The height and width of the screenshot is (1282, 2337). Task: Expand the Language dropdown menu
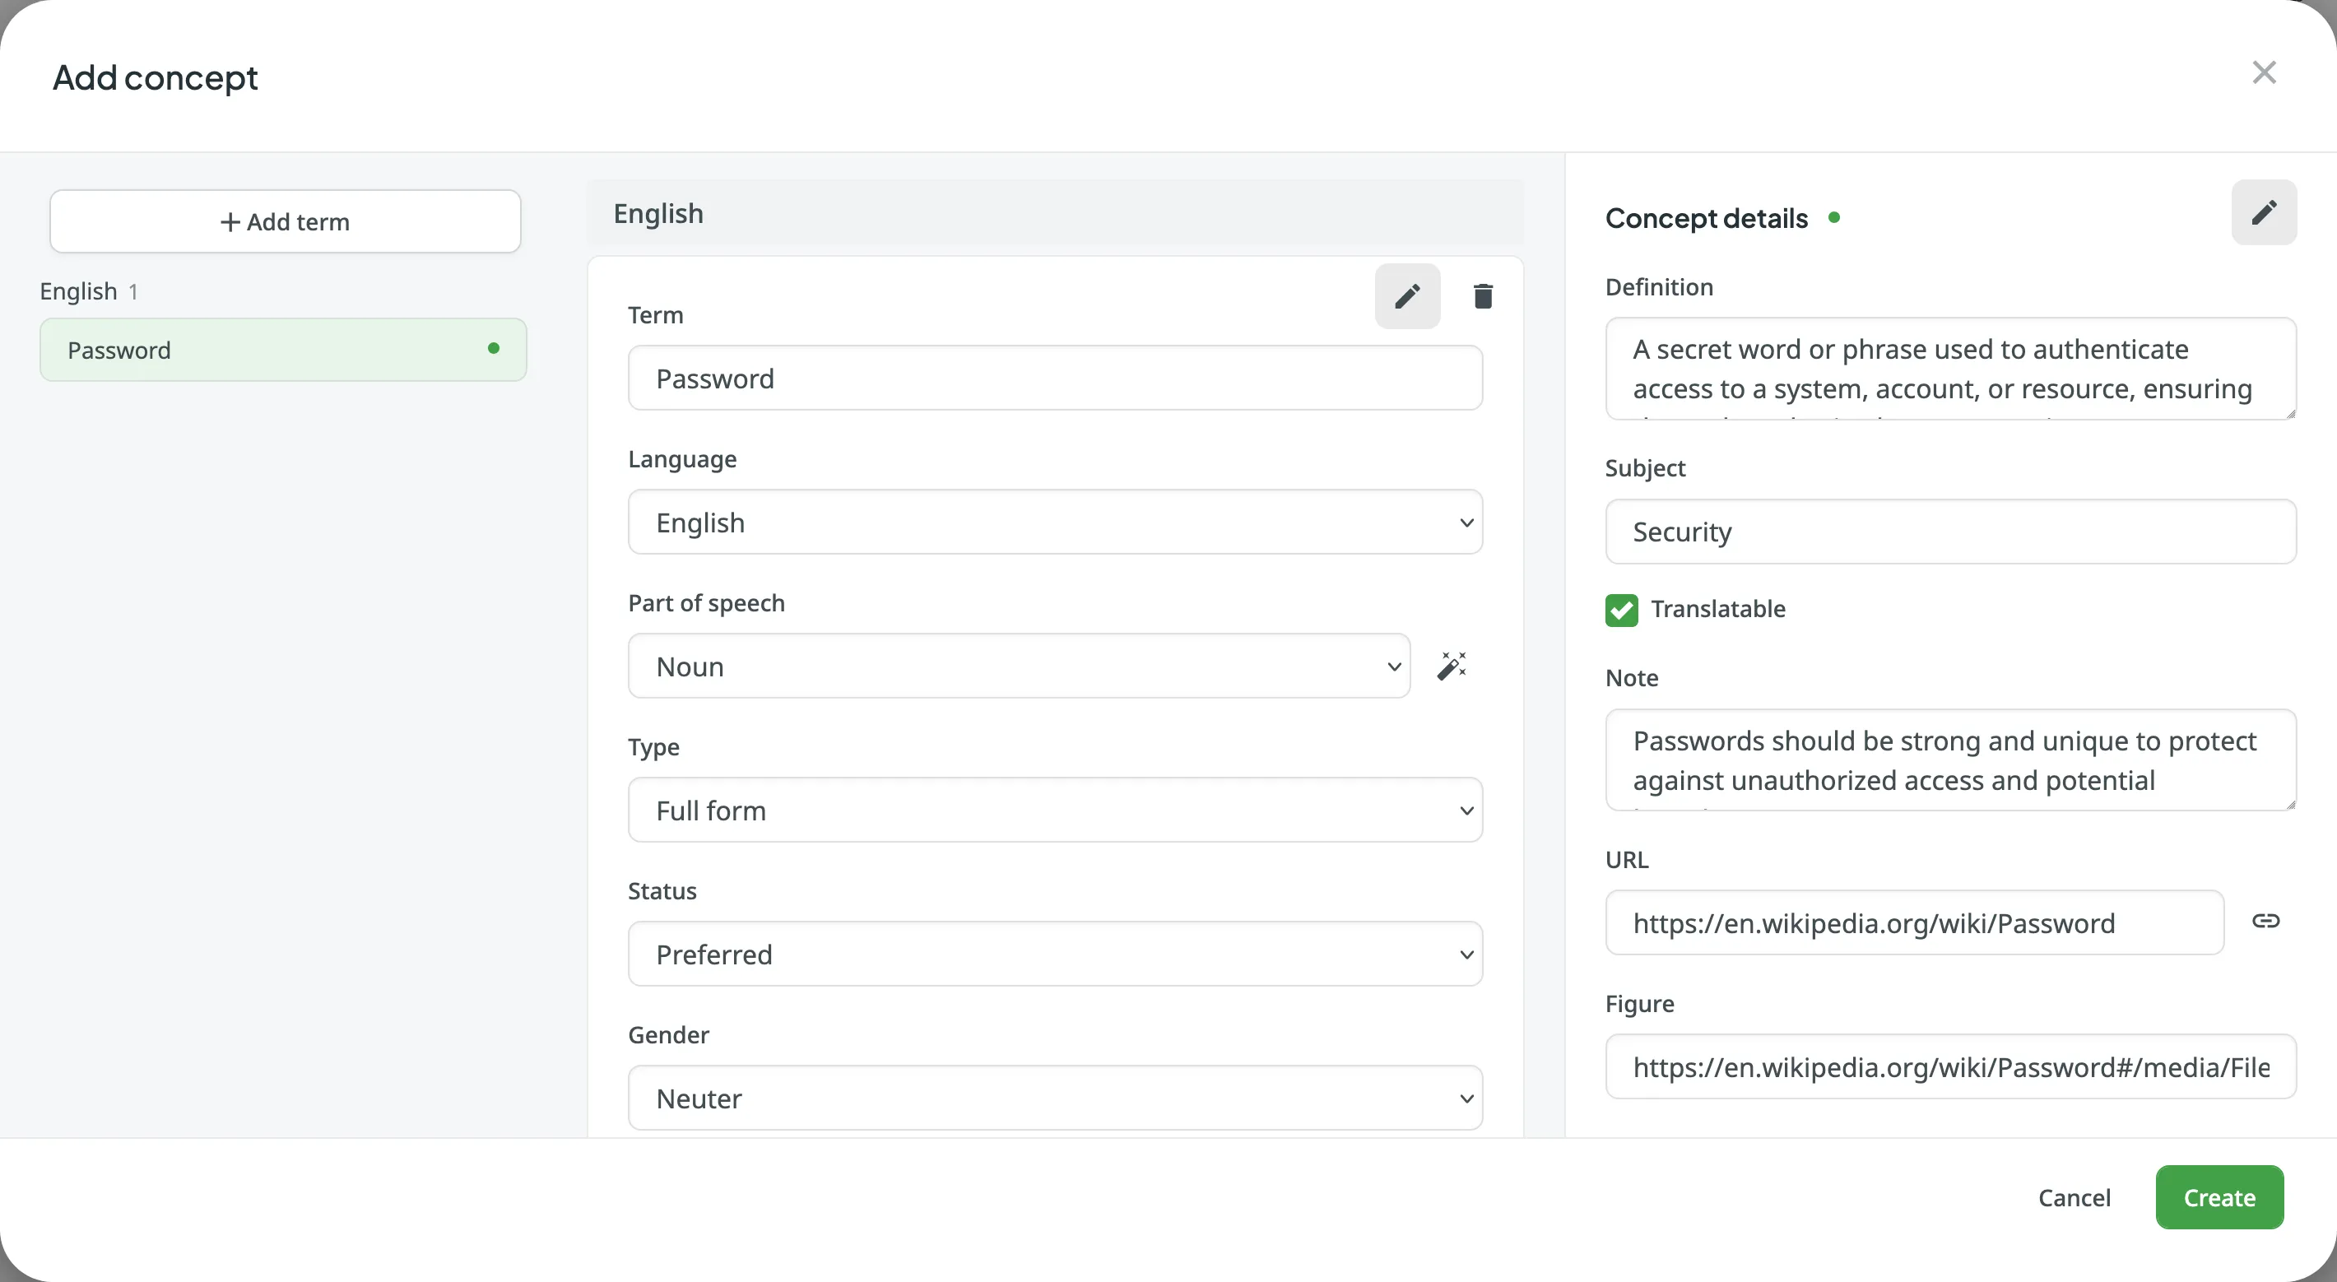(x=1054, y=523)
